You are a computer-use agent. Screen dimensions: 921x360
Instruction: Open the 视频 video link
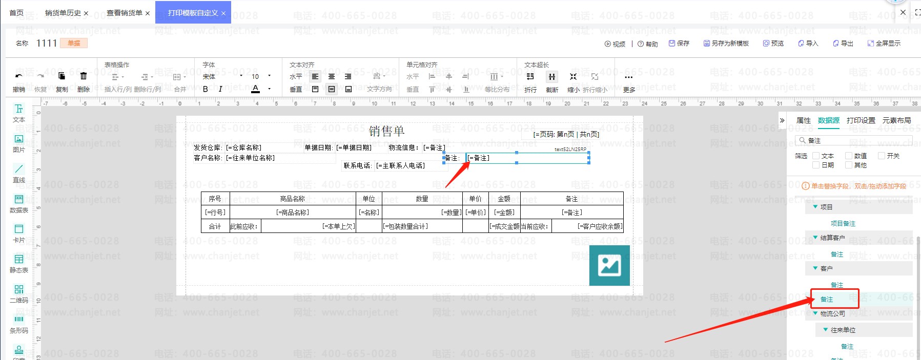tap(615, 44)
